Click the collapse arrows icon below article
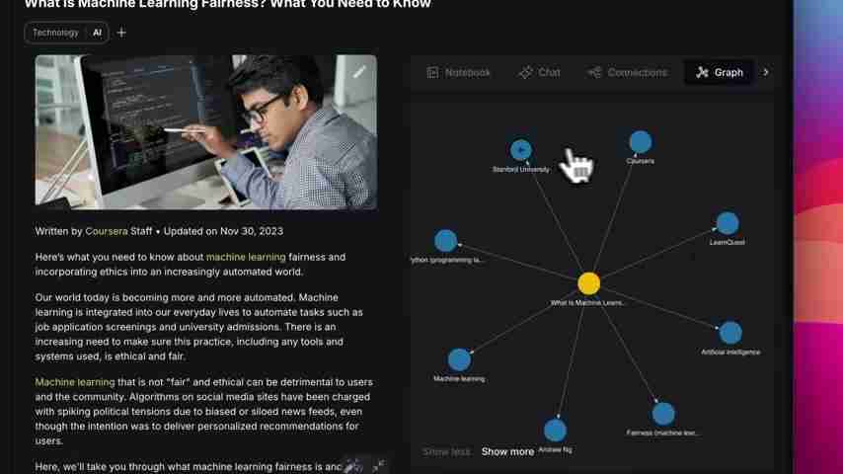The height and width of the screenshot is (474, 843). point(378,465)
